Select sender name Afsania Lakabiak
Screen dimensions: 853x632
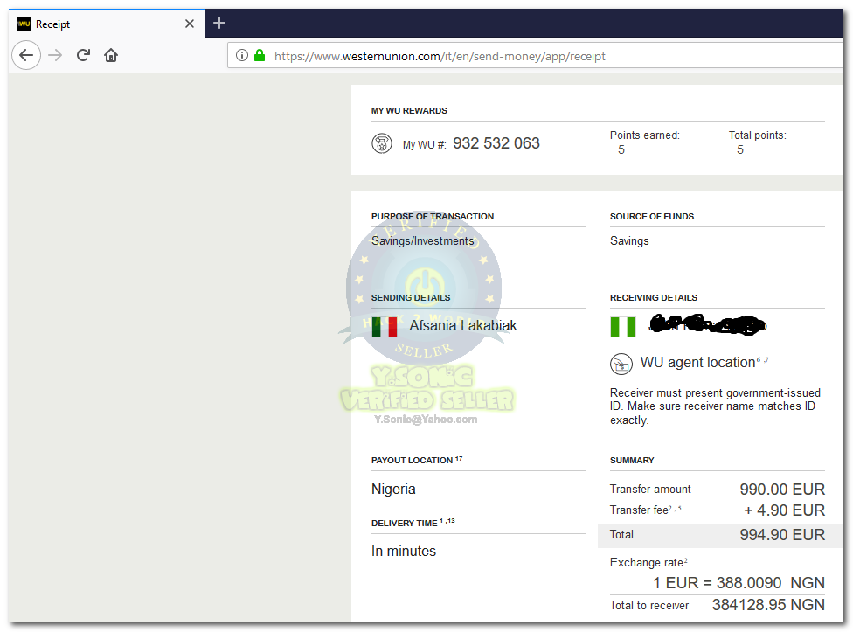click(x=463, y=325)
